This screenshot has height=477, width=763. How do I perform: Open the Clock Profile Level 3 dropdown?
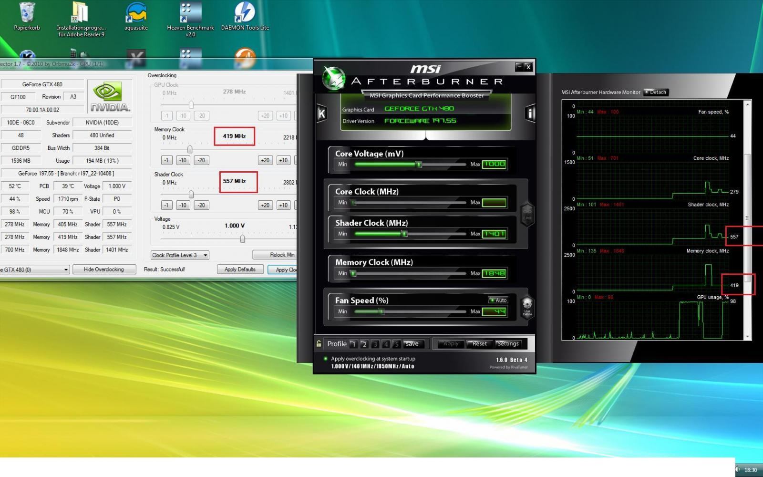[180, 255]
